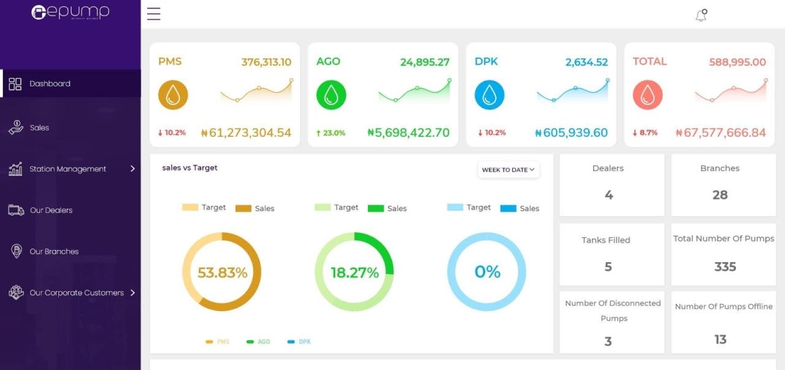
Task: Click the epump logo
Action: [70, 12]
